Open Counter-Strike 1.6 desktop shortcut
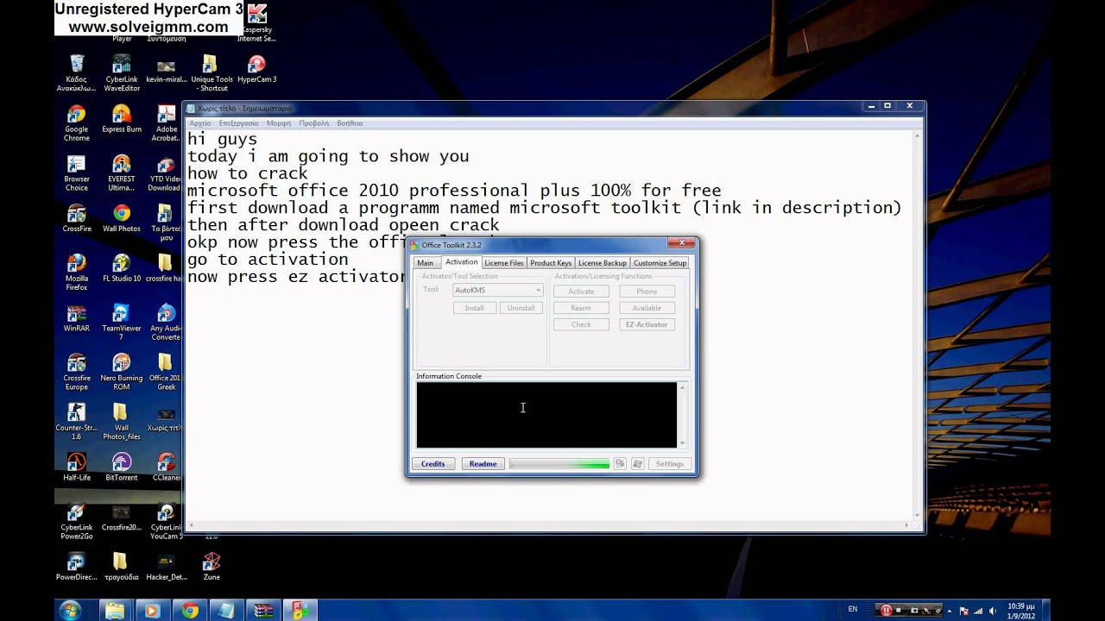Image resolution: width=1105 pixels, height=621 pixels. (76, 422)
